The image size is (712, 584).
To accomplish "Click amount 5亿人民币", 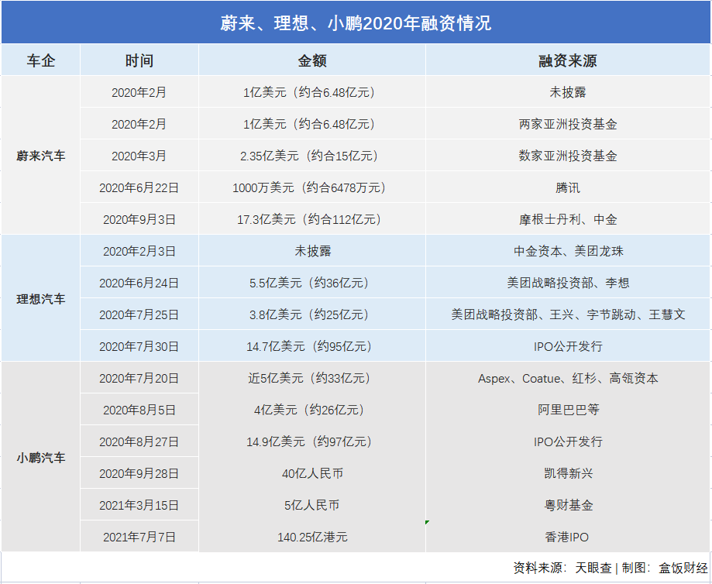I will pyautogui.click(x=312, y=505).
